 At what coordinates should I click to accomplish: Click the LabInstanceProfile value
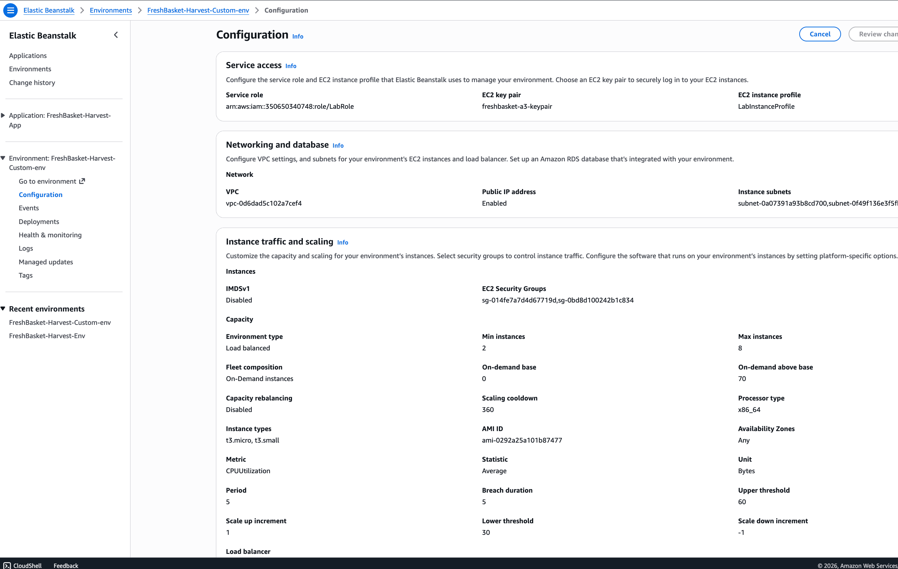[766, 106]
